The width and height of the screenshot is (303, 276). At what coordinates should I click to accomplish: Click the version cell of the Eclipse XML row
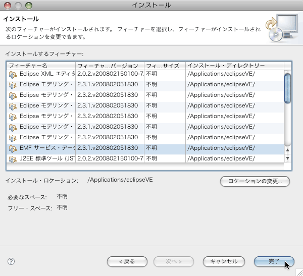pos(110,74)
